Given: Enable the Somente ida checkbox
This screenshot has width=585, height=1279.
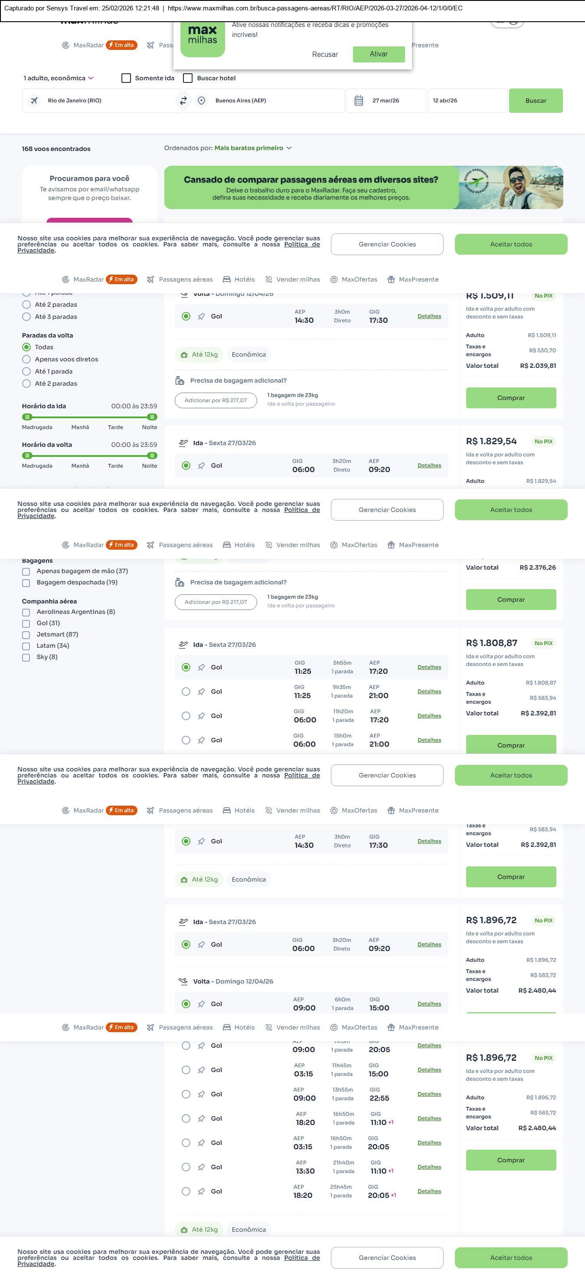Looking at the screenshot, I should tap(127, 78).
